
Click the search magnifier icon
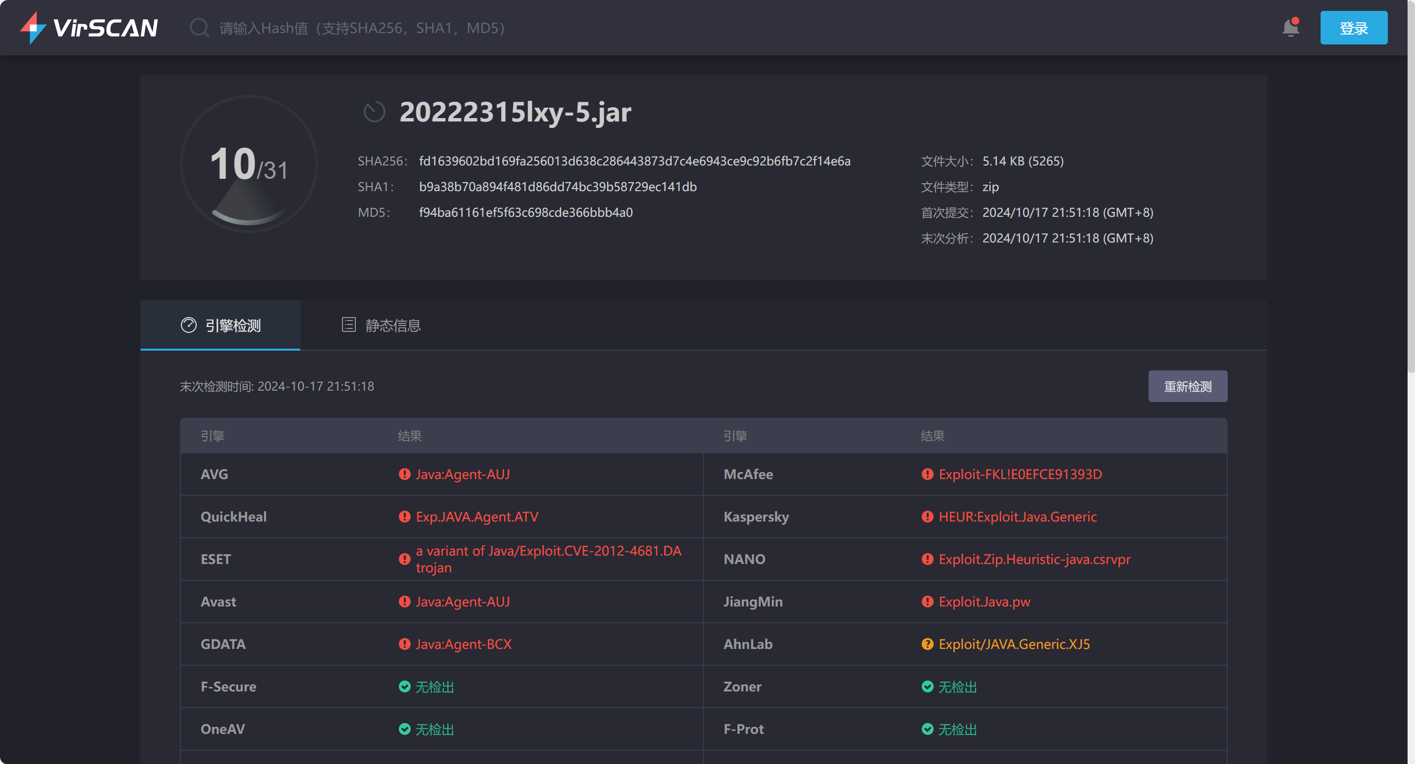(199, 28)
